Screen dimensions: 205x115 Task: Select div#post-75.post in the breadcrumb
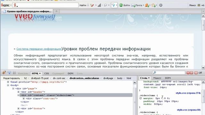[40, 78]
